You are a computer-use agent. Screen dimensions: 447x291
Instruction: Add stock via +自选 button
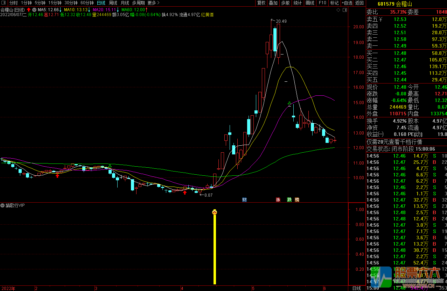tap(347, 3)
